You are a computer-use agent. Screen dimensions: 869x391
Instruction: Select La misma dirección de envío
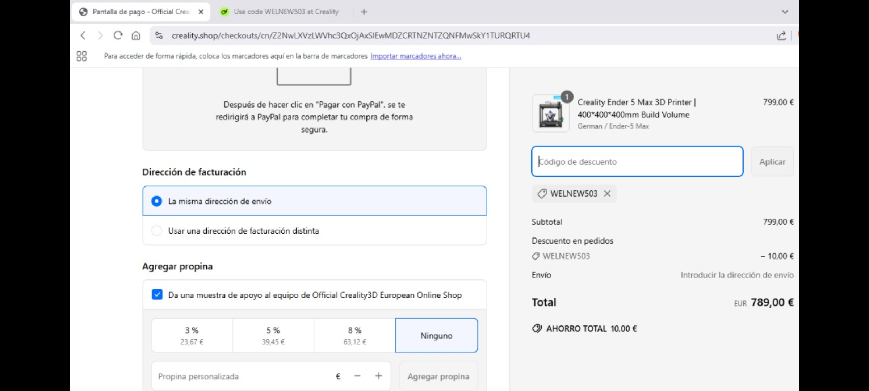pyautogui.click(x=314, y=201)
